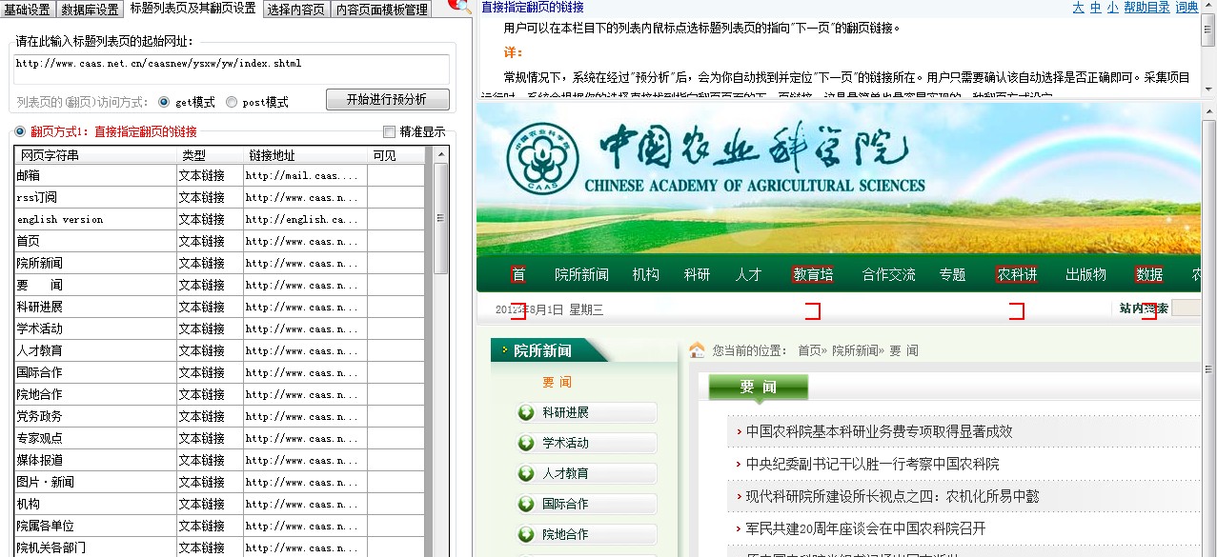Open the 帮助目录 link
This screenshot has height=557, width=1217.
coord(1146,8)
